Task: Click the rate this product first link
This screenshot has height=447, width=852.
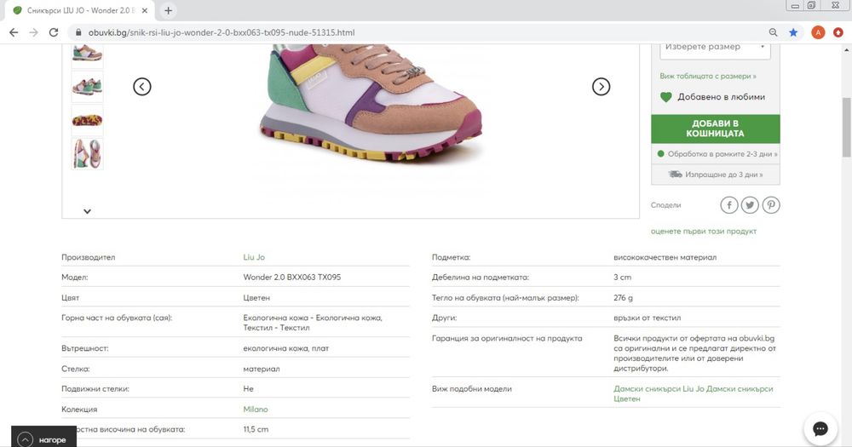Action: pos(703,231)
